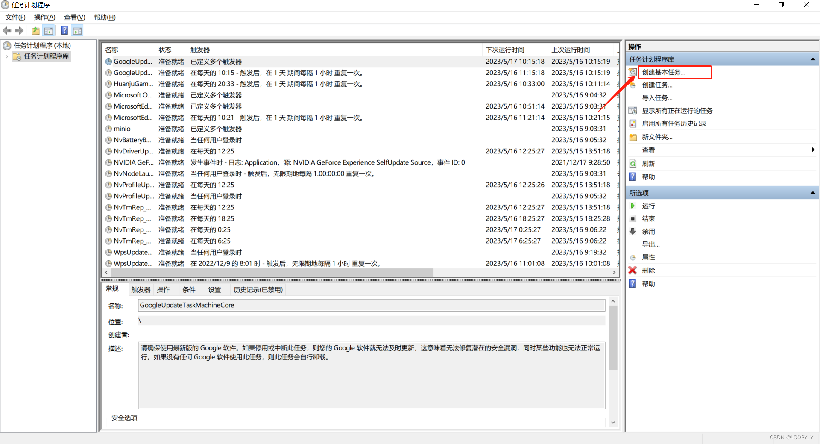Click the red X icon beside 删除

(633, 270)
